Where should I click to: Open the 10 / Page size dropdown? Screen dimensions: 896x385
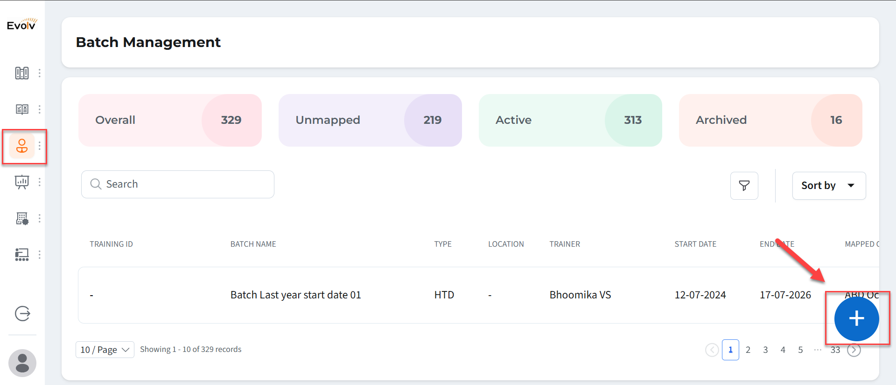pos(105,350)
